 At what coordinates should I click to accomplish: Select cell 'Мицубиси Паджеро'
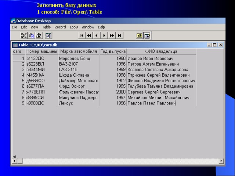point(79,98)
